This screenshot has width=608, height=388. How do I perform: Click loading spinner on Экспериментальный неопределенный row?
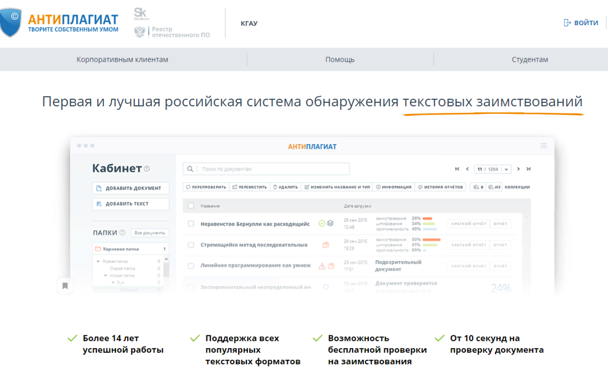326,287
